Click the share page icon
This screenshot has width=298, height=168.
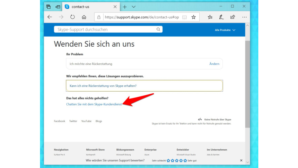point(232,17)
